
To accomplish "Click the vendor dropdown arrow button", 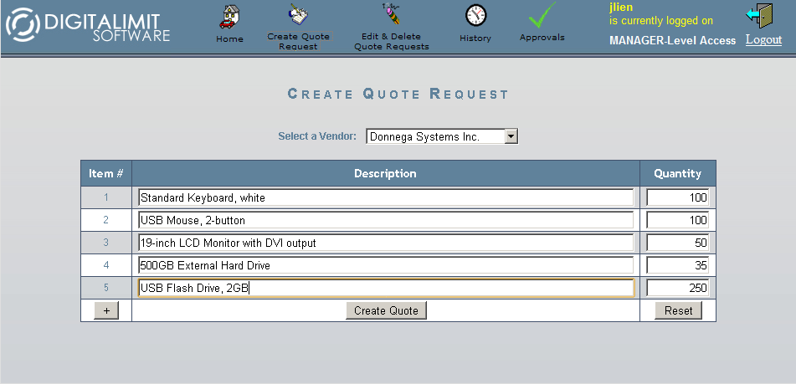I will point(511,136).
